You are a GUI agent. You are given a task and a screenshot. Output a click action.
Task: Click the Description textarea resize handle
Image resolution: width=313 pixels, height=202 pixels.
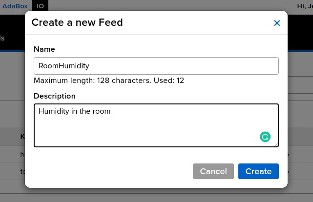click(x=276, y=145)
